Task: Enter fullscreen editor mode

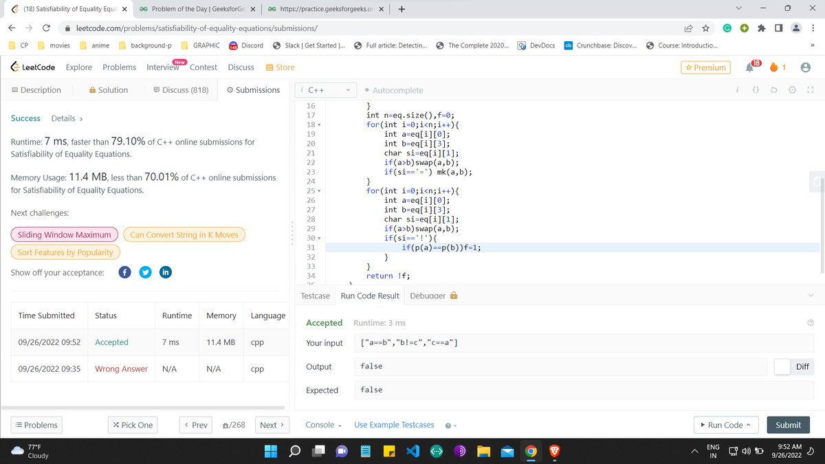Action: click(809, 90)
